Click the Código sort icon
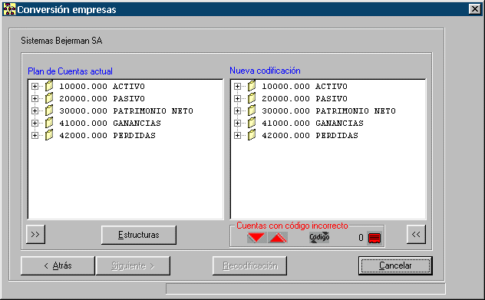 tap(319, 238)
